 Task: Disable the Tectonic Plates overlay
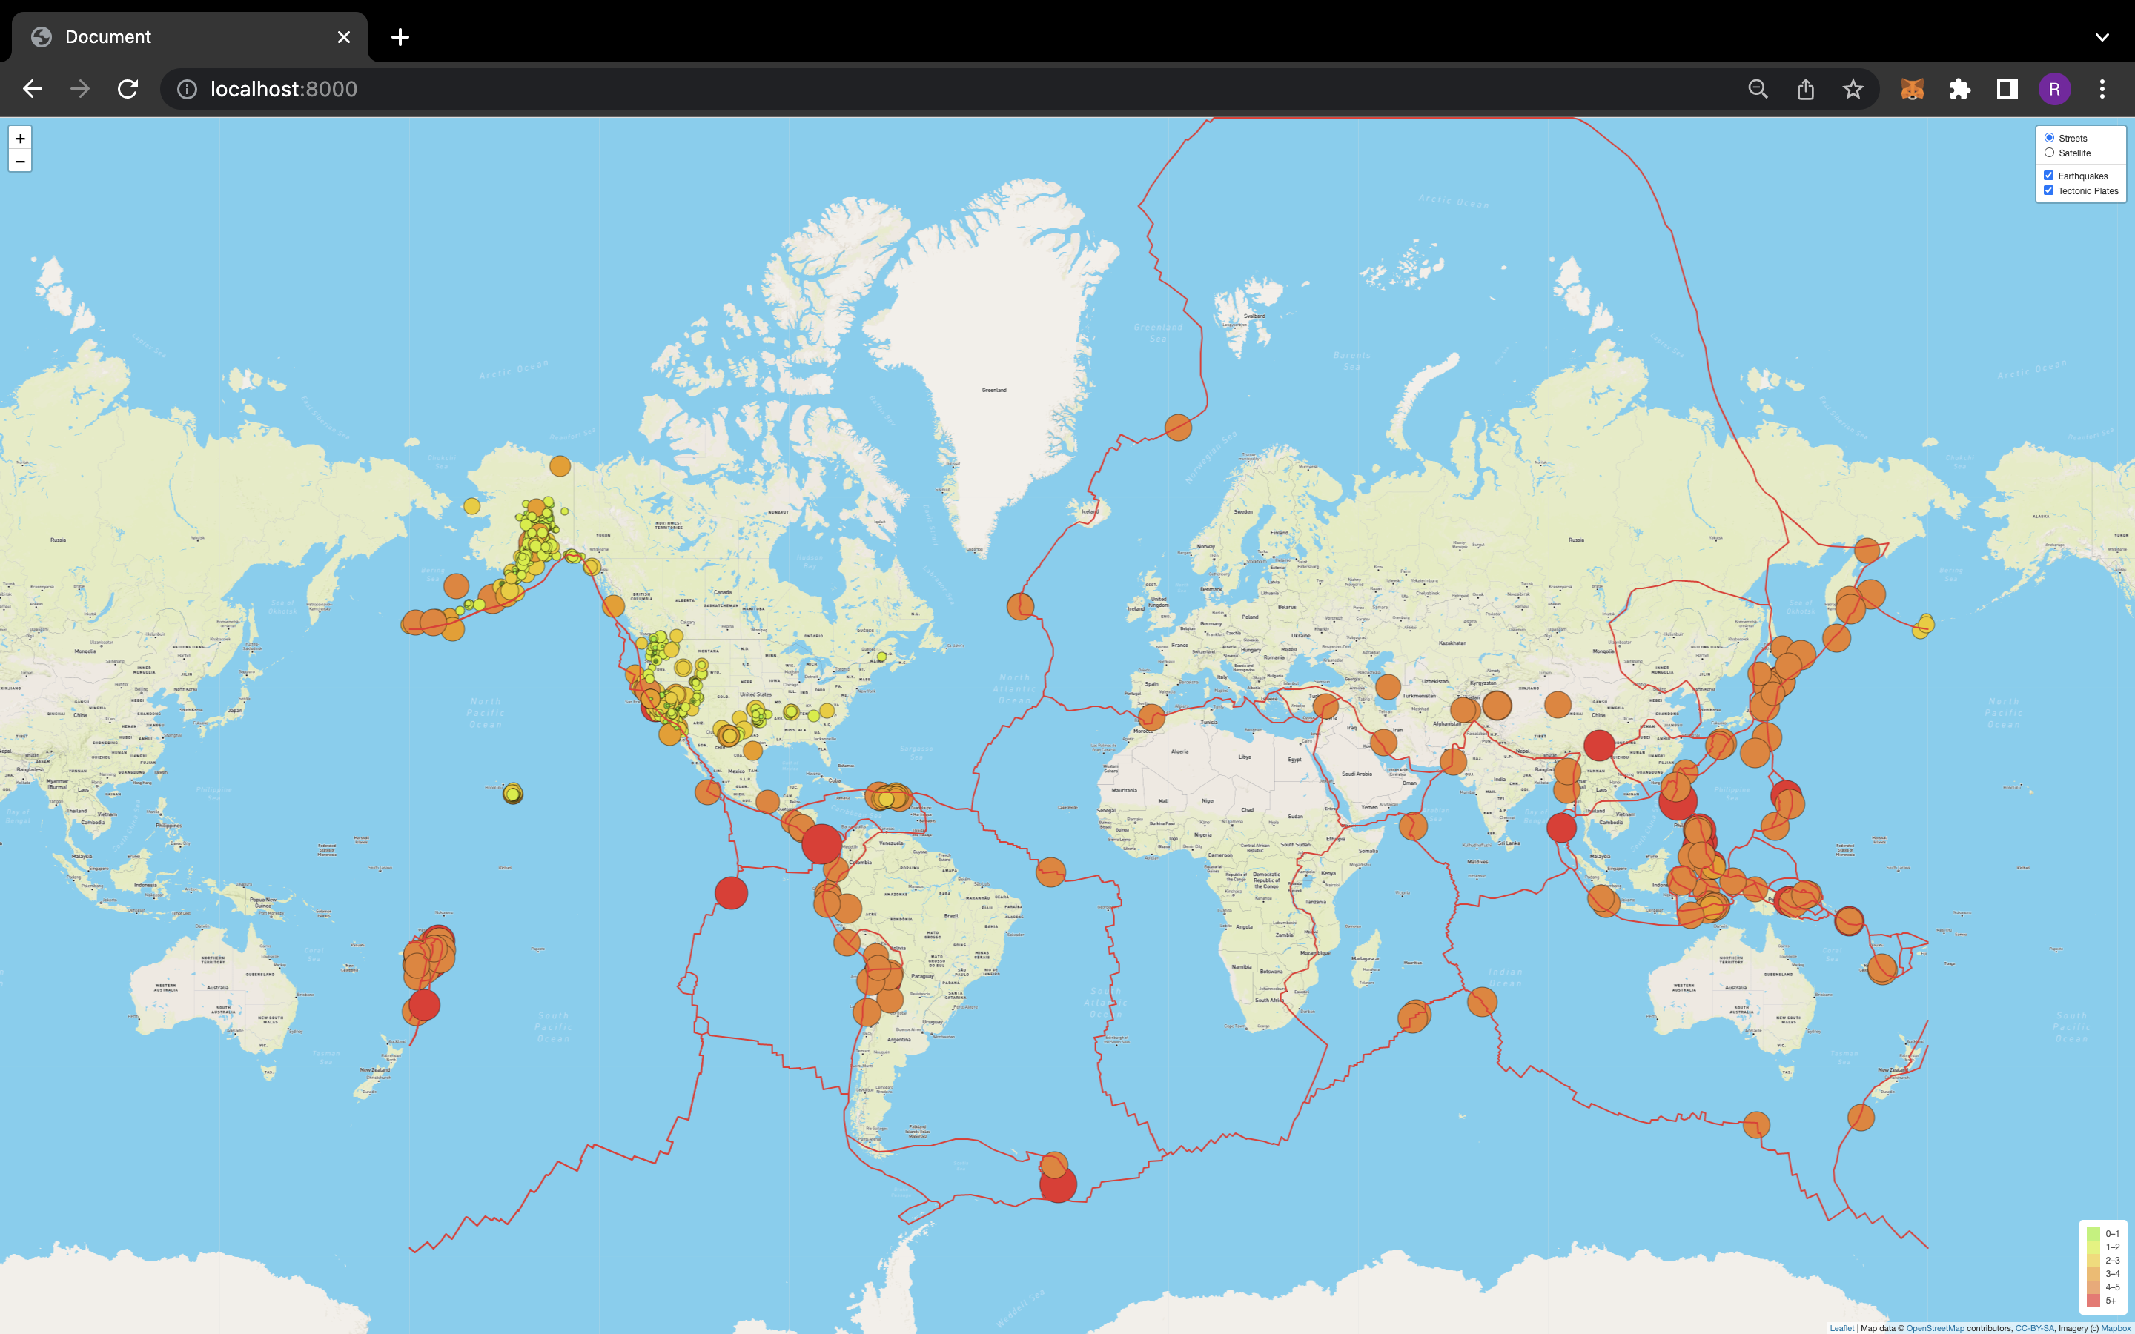point(2048,190)
